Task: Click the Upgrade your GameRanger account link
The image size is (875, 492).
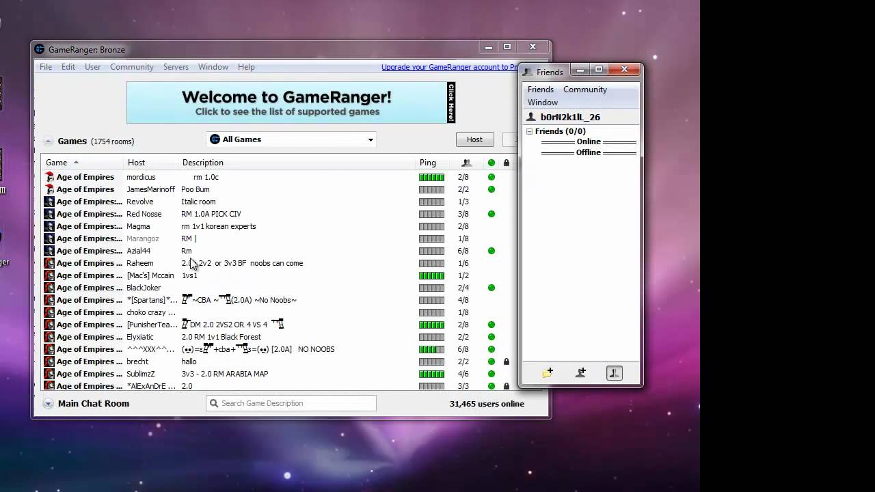Action: pyautogui.click(x=449, y=67)
